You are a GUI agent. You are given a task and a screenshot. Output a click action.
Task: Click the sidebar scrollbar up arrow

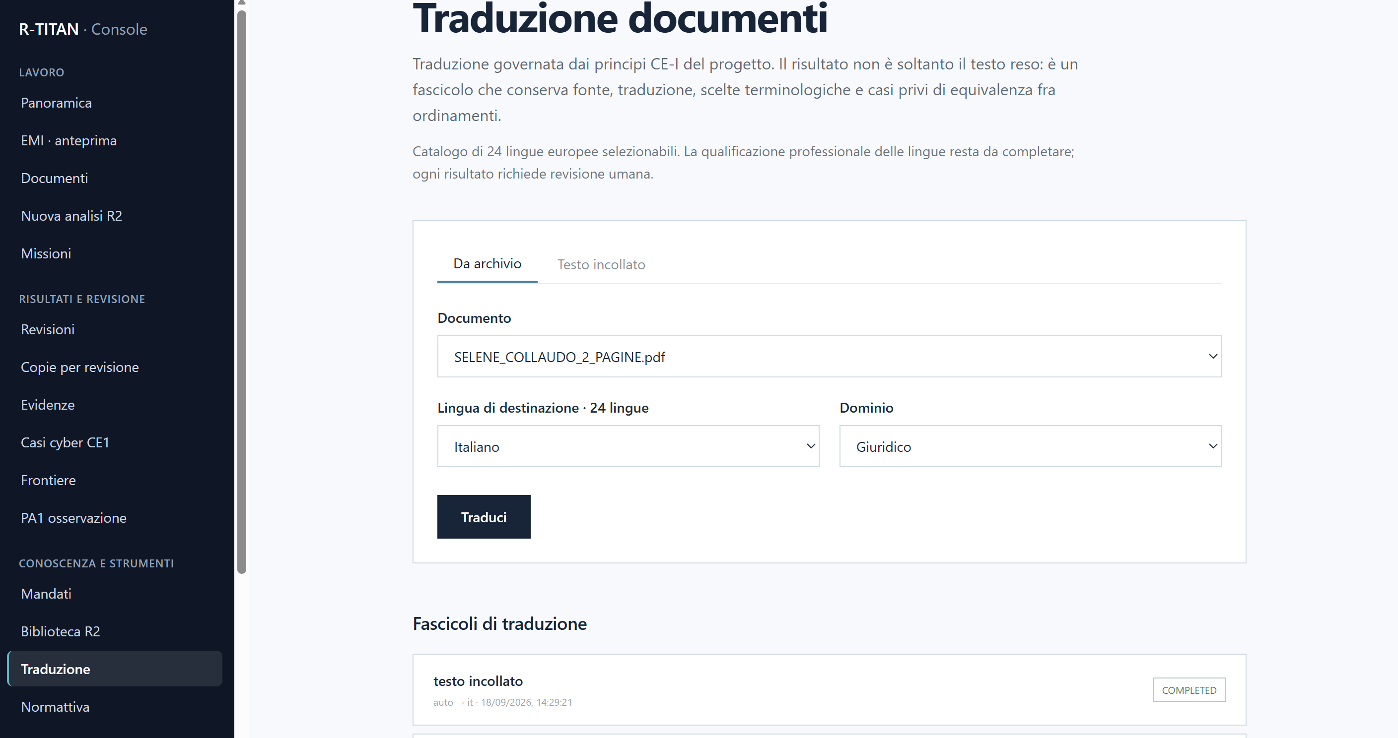[x=242, y=3]
